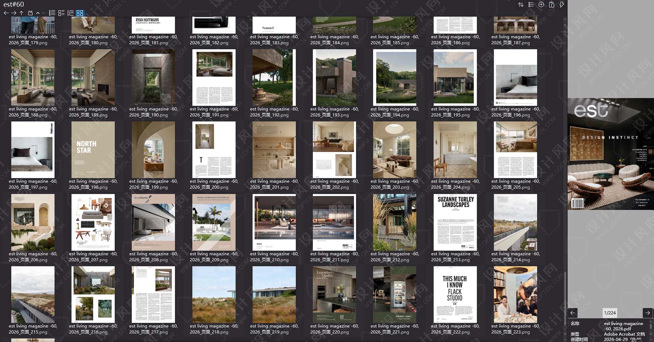Image resolution: width=654 pixels, height=342 pixels.
Task: Switch to the tree list view mode
Action: coord(70,13)
